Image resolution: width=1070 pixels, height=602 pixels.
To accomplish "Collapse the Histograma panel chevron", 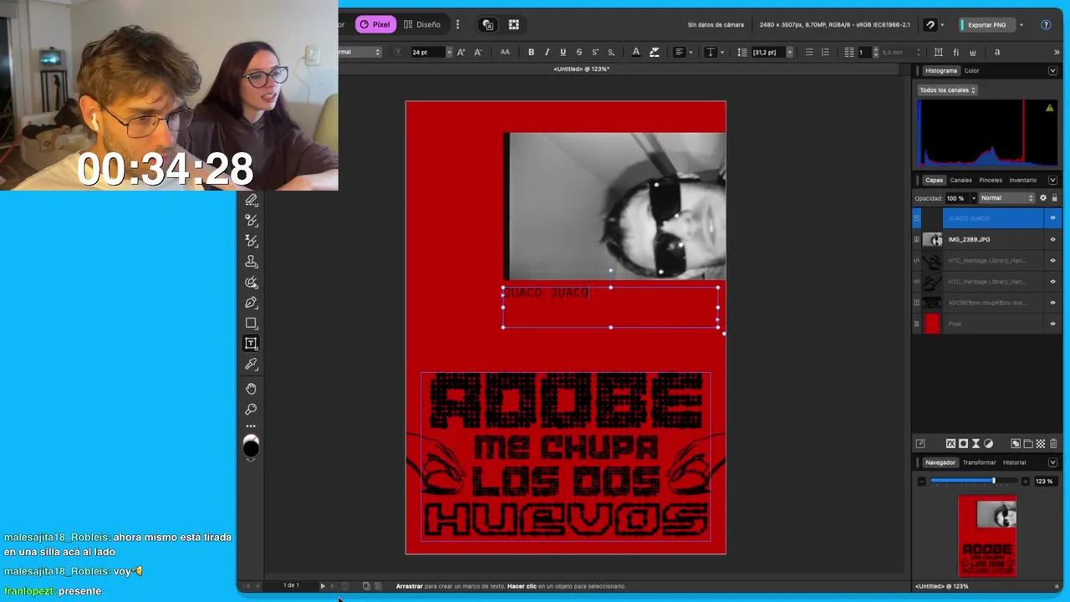I will (x=1052, y=71).
